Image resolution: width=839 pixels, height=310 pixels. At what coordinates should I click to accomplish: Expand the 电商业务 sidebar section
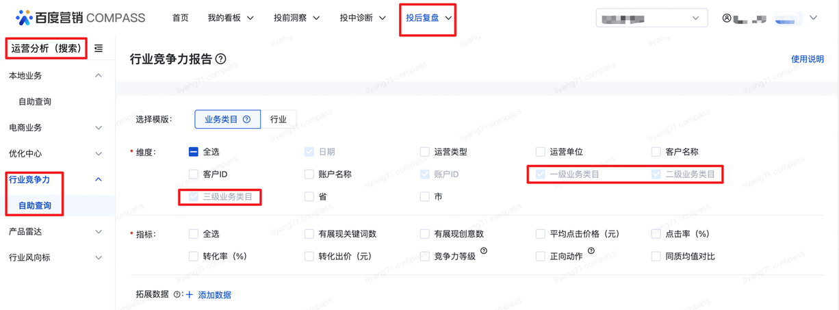55,128
